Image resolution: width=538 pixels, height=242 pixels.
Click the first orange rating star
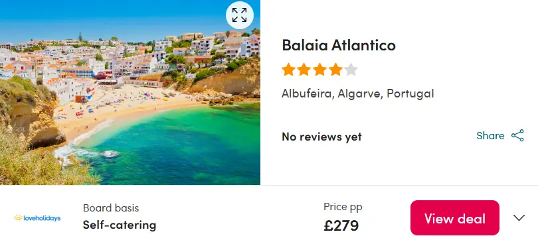click(288, 70)
